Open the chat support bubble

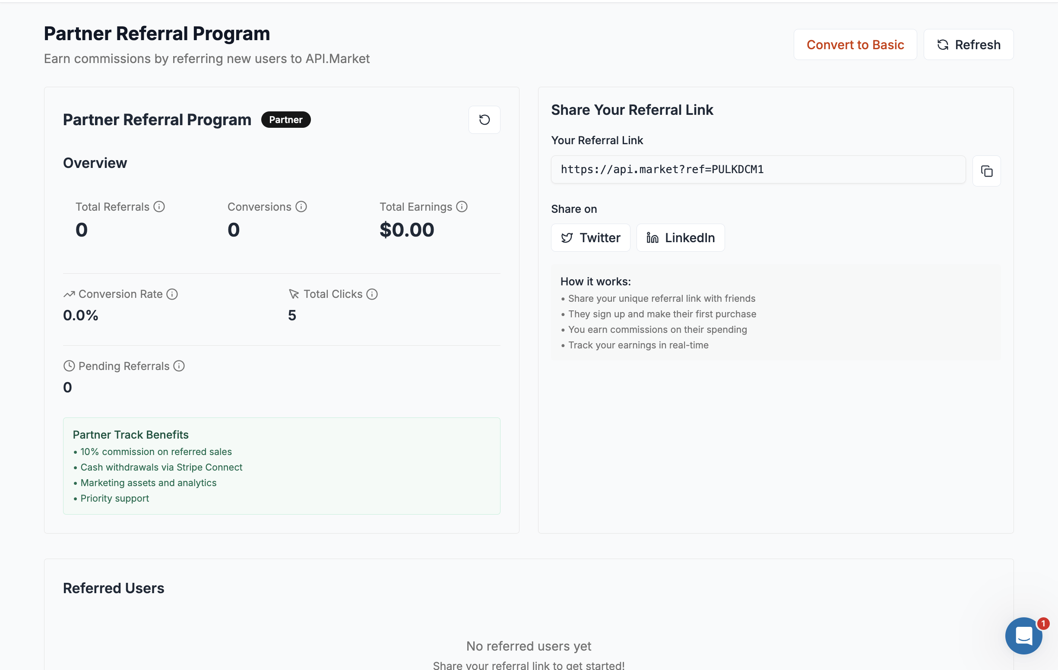tap(1023, 635)
